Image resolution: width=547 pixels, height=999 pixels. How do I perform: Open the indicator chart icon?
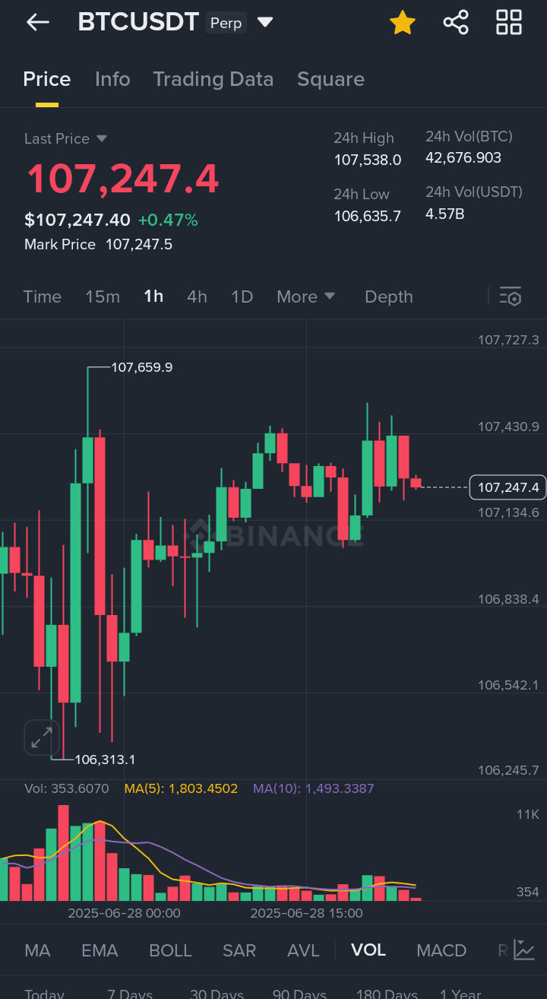point(524,950)
